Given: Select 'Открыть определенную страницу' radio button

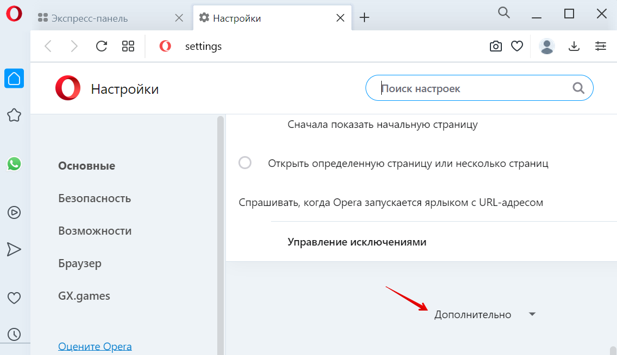Looking at the screenshot, I should click(x=245, y=163).
